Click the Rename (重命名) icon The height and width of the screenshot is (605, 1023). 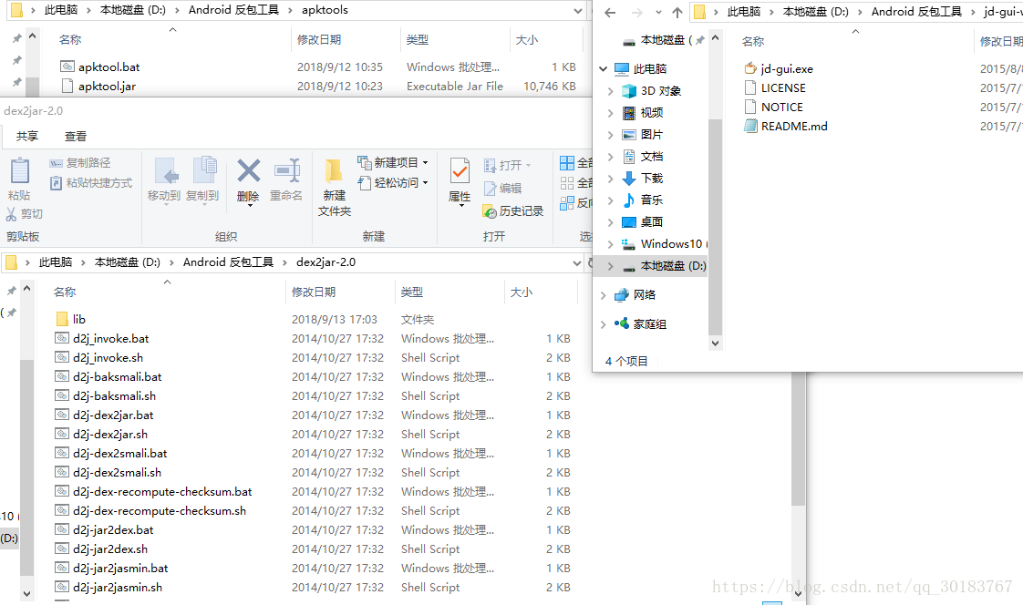coord(286,170)
